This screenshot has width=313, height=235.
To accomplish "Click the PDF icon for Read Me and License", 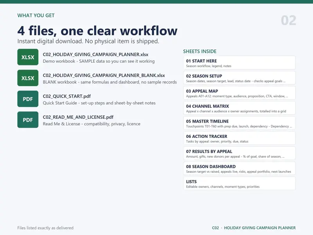I will (28, 120).
